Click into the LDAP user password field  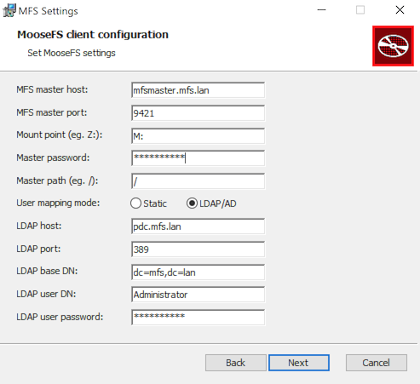(x=198, y=318)
